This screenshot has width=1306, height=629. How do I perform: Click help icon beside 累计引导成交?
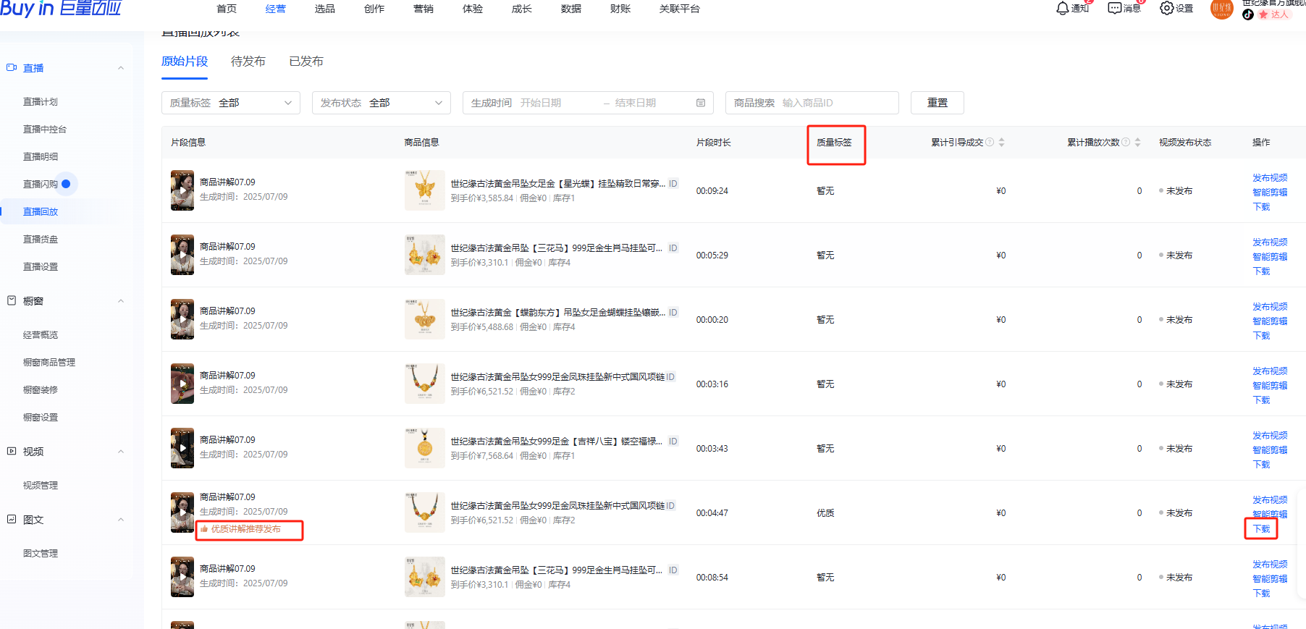click(990, 142)
